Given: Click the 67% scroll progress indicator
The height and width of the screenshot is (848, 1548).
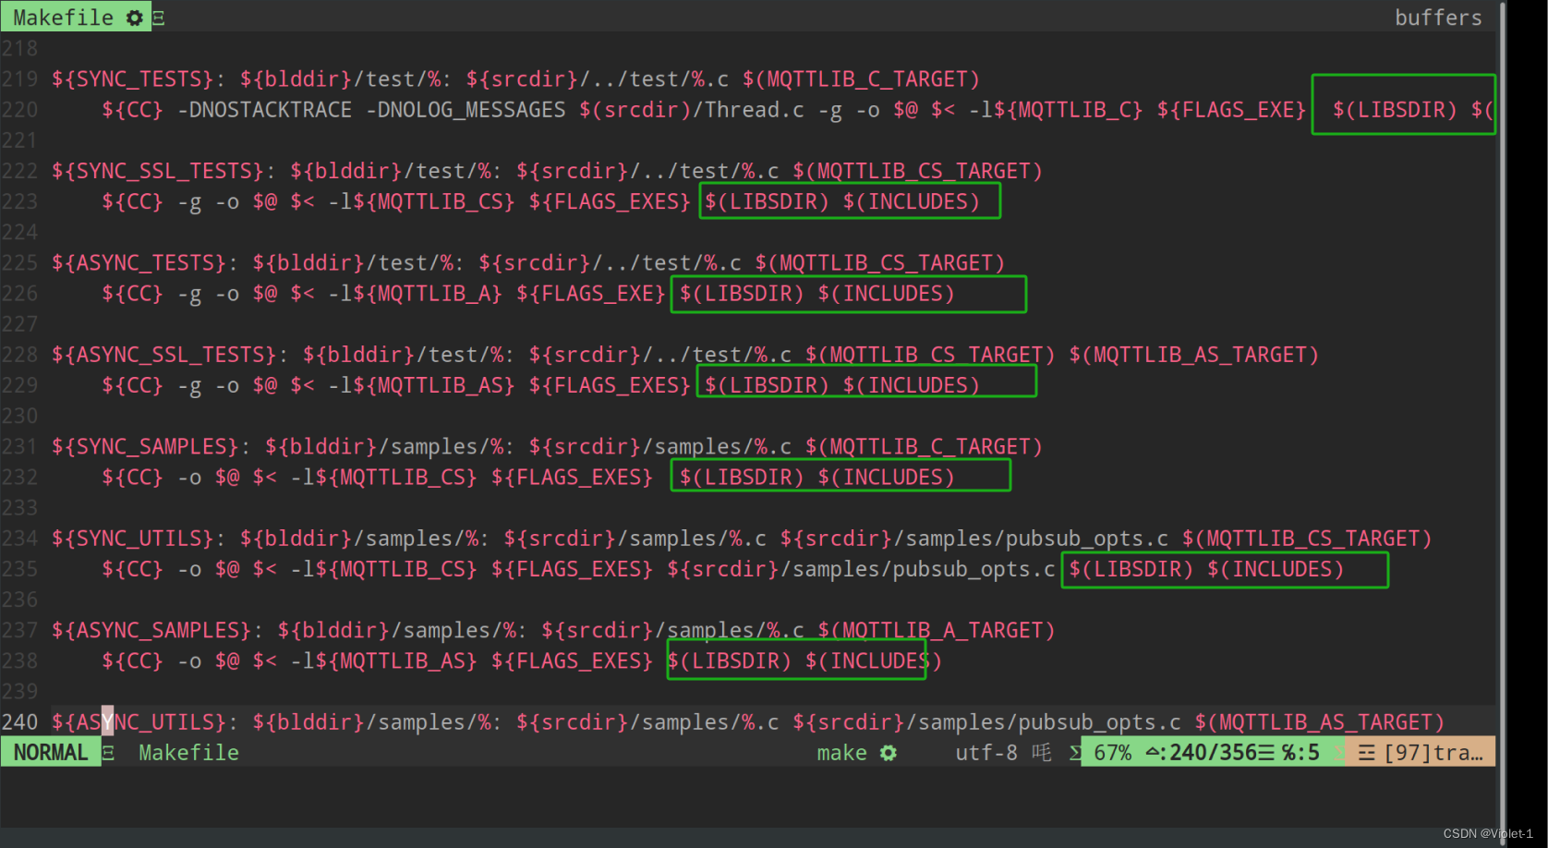Looking at the screenshot, I should 1112,752.
